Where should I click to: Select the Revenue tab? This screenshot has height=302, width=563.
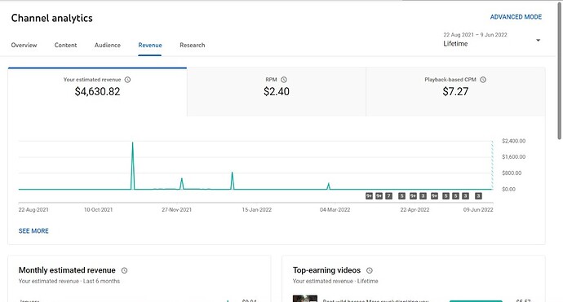click(150, 45)
